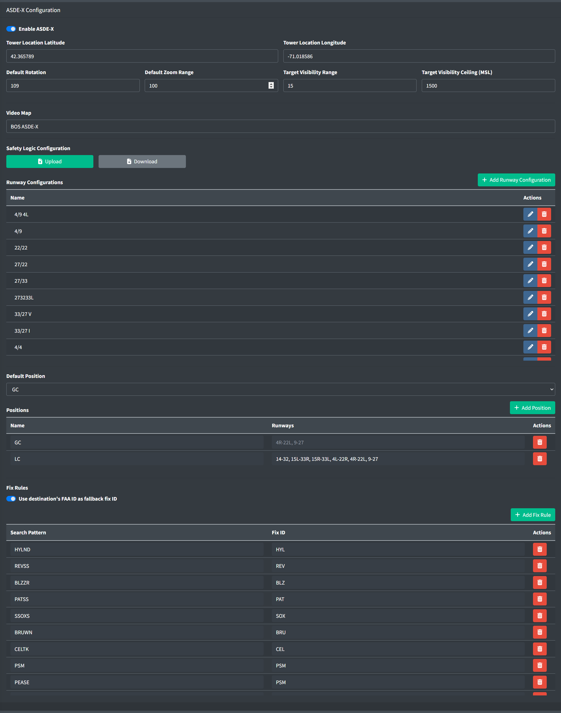Delete the SSOXS fix rule
The height and width of the screenshot is (713, 561).
540,616
